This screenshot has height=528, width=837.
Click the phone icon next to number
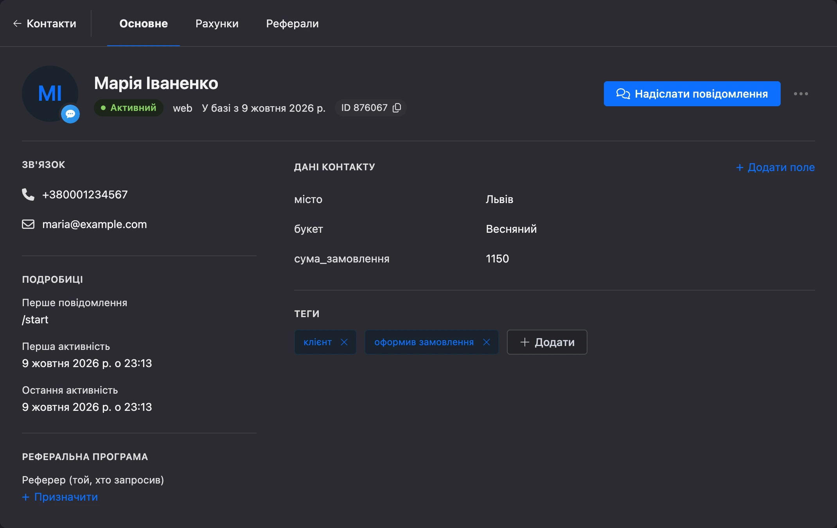(x=28, y=194)
